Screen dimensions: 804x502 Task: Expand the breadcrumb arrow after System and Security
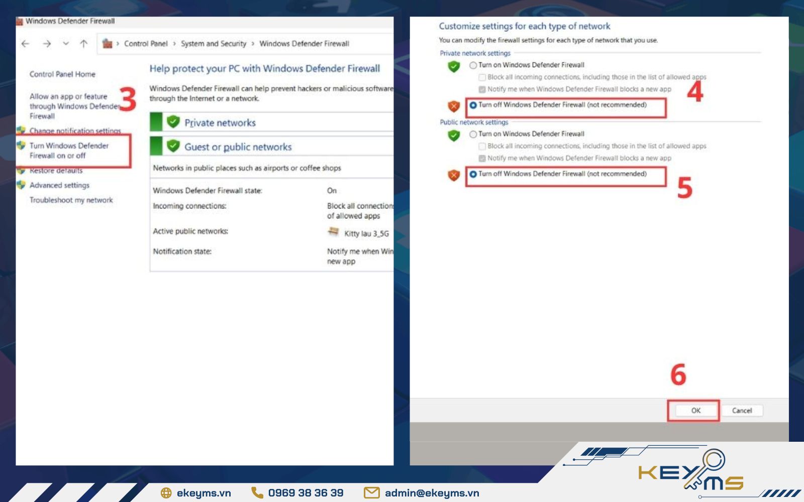tap(253, 44)
